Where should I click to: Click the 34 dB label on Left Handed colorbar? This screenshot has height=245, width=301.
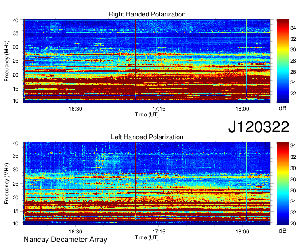[x=293, y=146]
